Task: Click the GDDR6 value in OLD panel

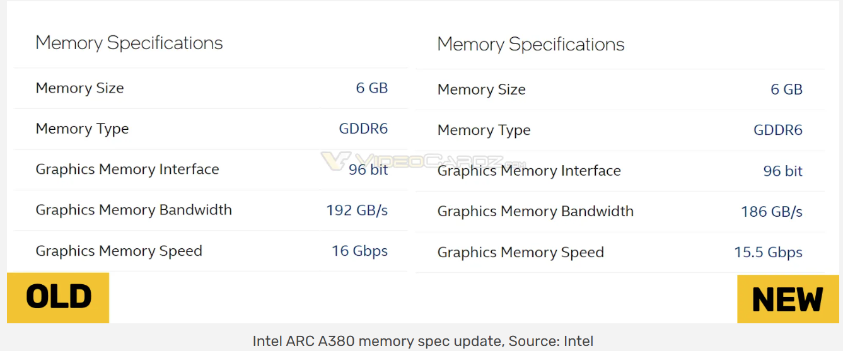Action: (363, 129)
